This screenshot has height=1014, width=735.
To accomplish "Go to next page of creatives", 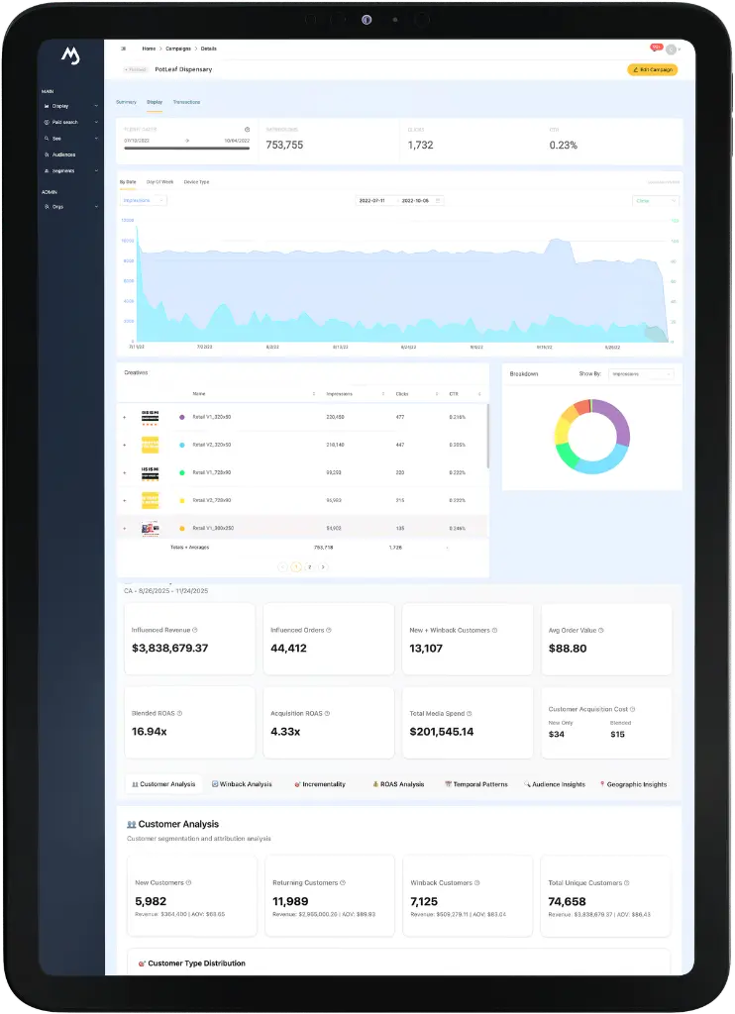I will pyautogui.click(x=323, y=567).
